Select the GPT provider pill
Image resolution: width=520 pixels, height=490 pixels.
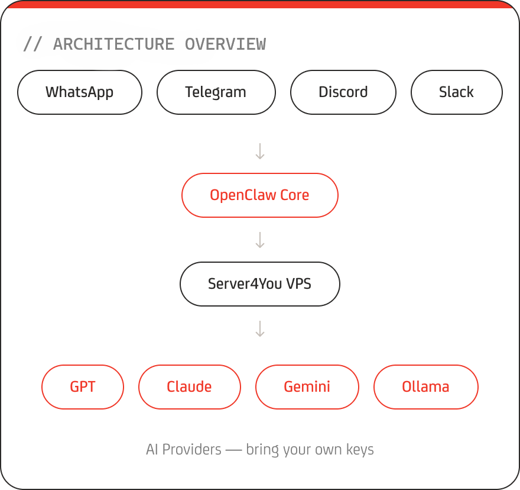(83, 387)
